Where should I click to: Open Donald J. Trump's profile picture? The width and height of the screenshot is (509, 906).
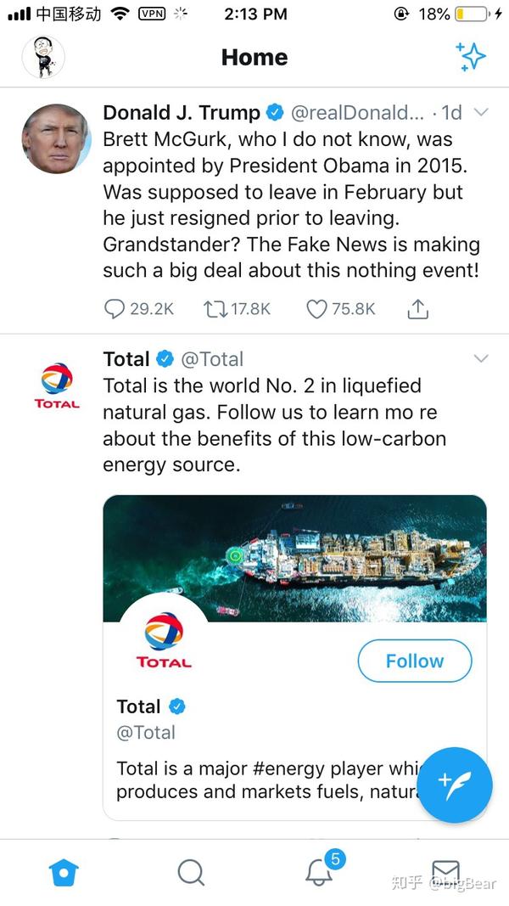point(56,139)
